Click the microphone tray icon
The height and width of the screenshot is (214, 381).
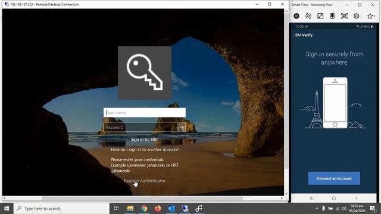323,209
